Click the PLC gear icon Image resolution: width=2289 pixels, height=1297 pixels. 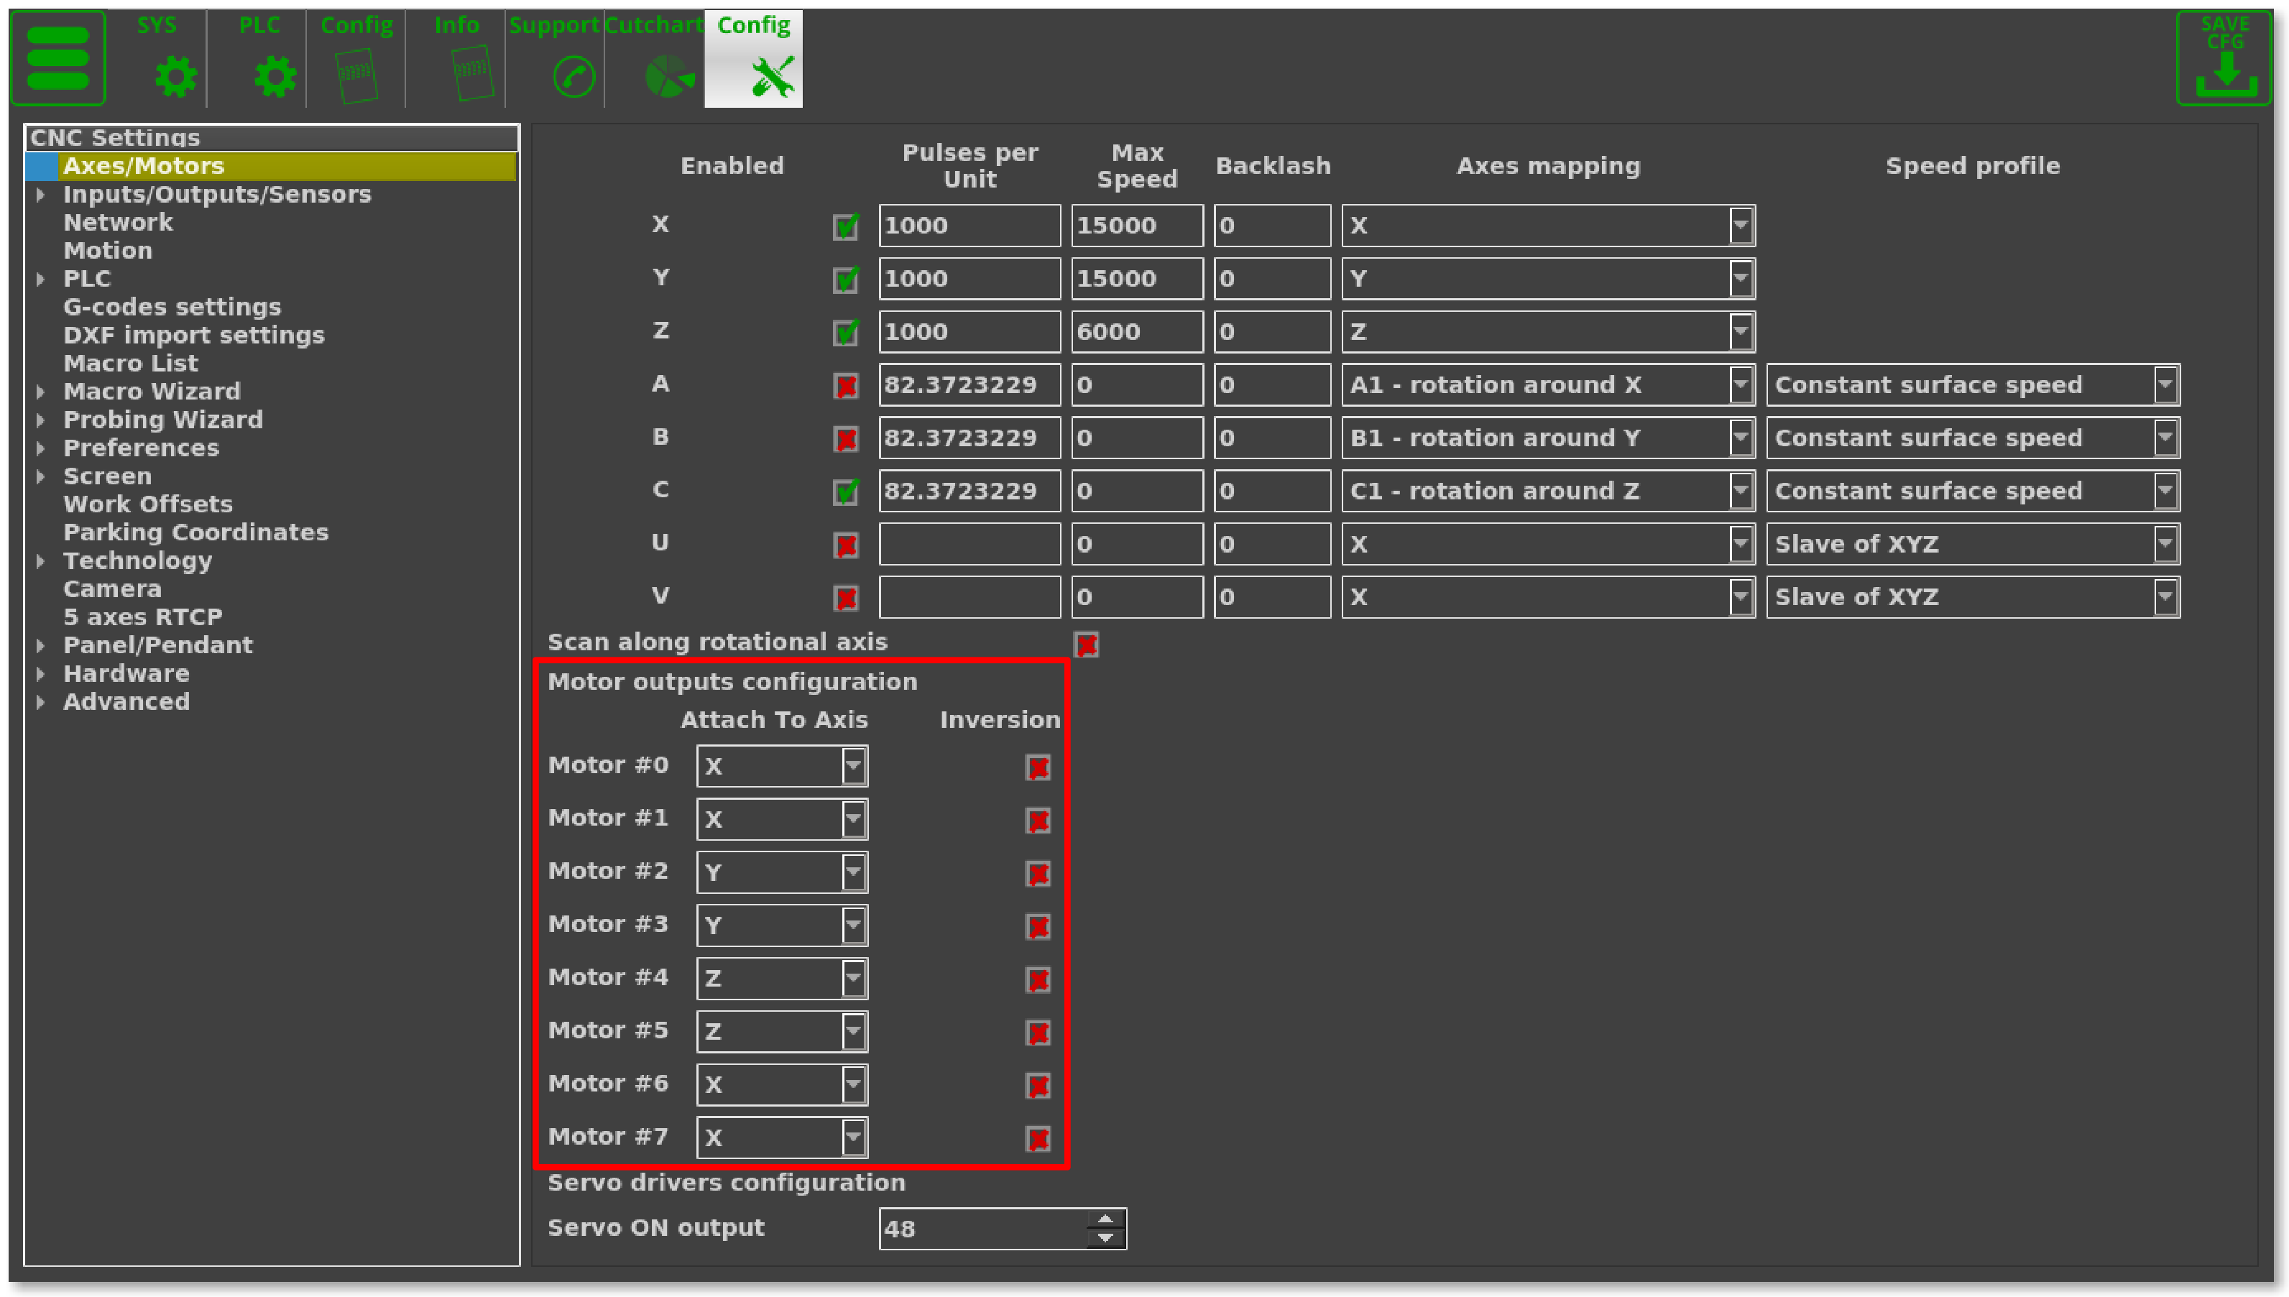tap(275, 77)
